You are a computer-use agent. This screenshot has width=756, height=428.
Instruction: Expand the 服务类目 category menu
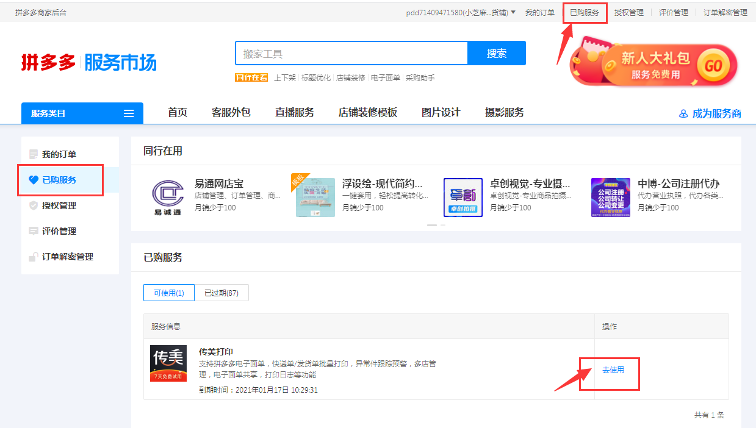click(82, 113)
